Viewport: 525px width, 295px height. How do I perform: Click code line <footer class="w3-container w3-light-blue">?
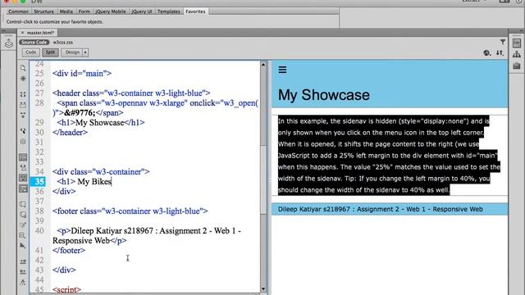click(130, 211)
